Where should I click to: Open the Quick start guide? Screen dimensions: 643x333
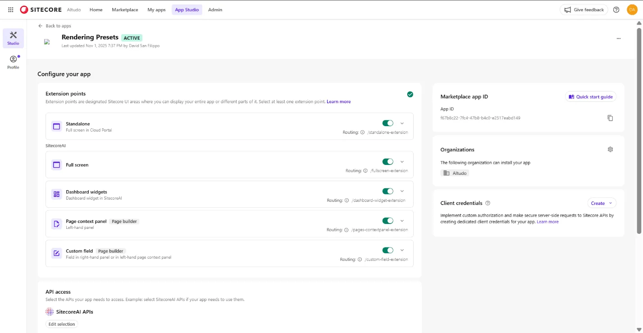pos(590,96)
